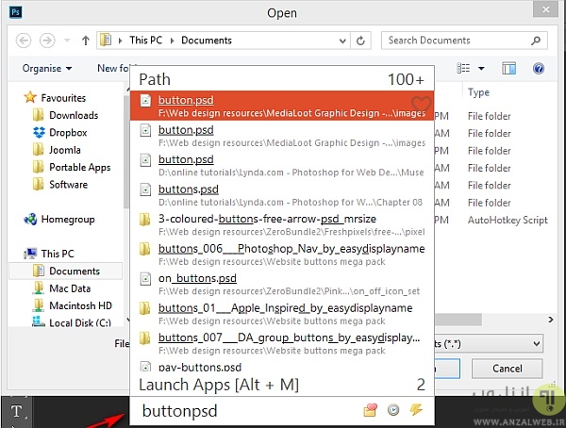The width and height of the screenshot is (566, 428).
Task: Toggle the preview pane icon
Action: (509, 69)
